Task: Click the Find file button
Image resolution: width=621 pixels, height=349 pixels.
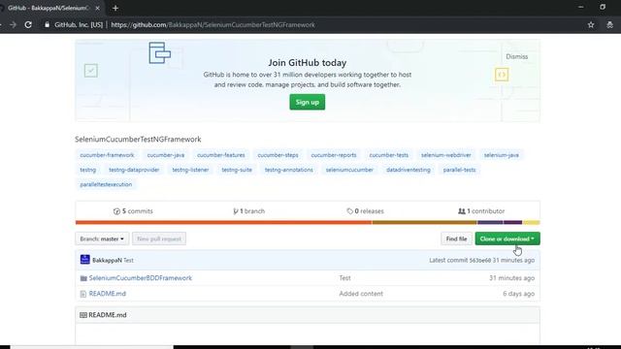Action: click(x=456, y=238)
